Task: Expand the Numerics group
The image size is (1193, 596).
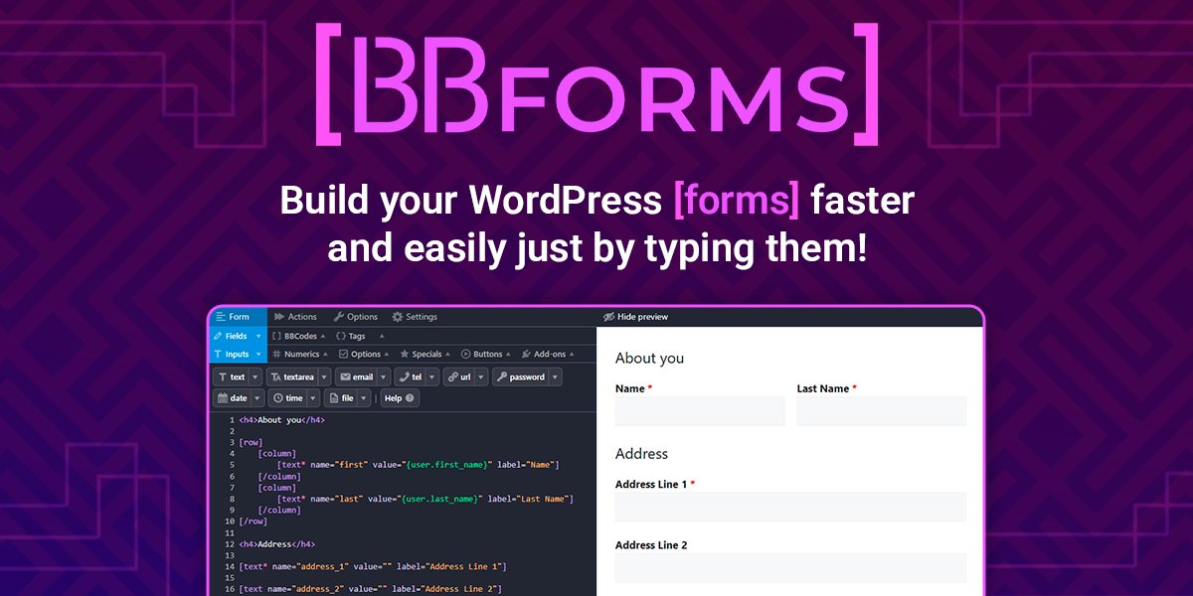Action: click(x=300, y=354)
